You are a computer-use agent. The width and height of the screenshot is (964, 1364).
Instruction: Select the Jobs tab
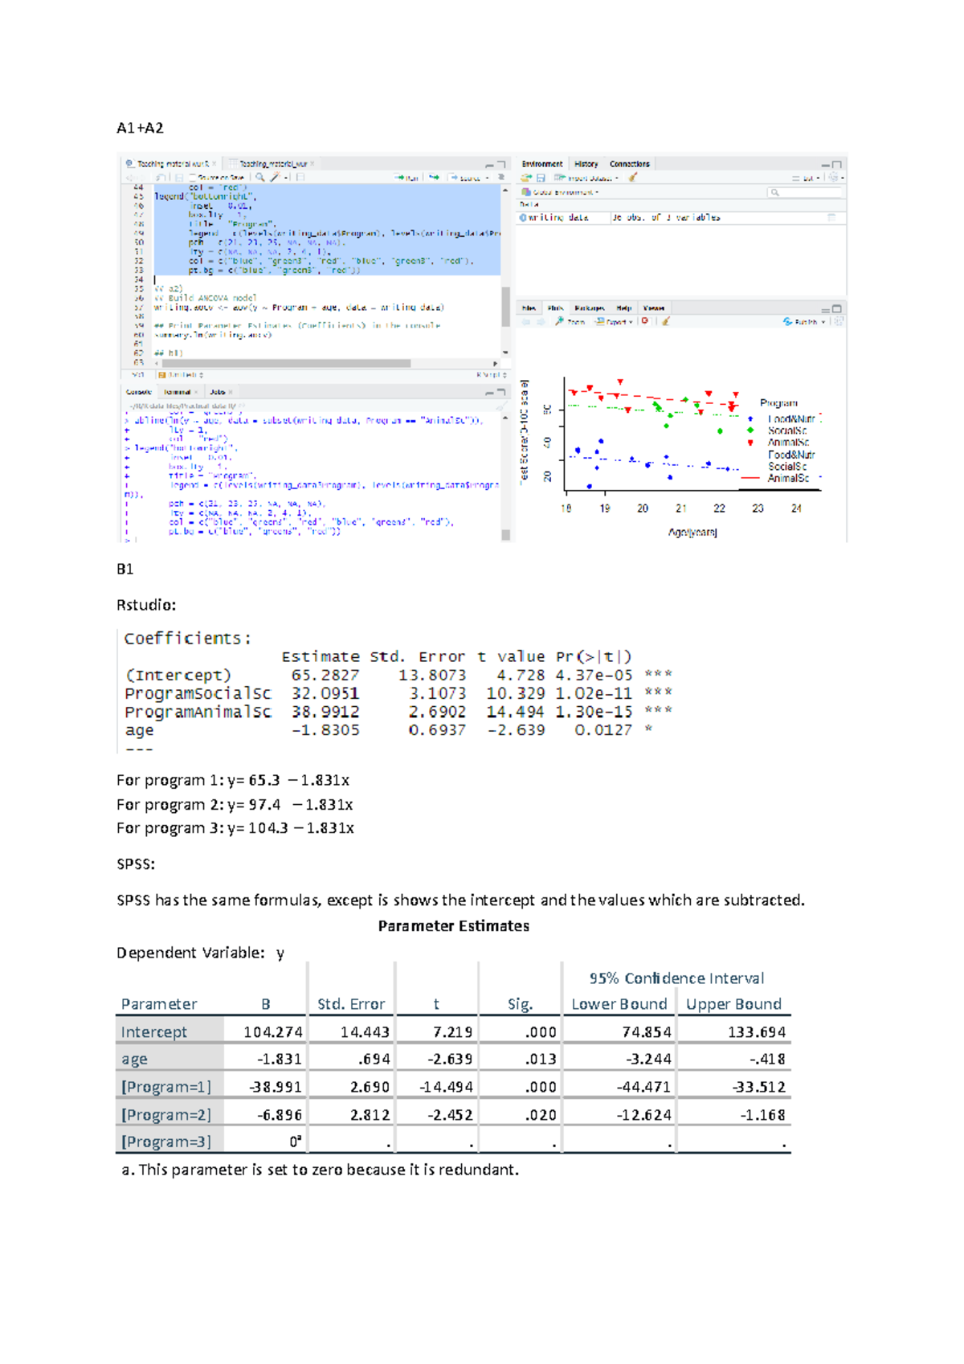click(217, 392)
